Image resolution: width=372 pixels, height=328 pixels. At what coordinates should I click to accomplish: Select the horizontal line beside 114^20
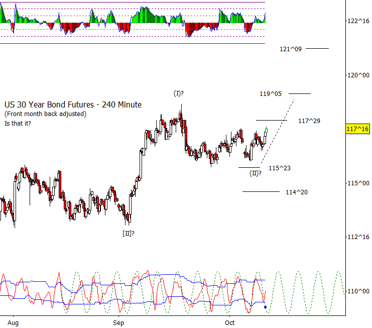261,191
